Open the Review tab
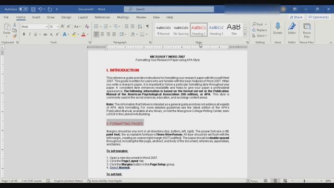This screenshot has height=188, width=334. pos(141,17)
